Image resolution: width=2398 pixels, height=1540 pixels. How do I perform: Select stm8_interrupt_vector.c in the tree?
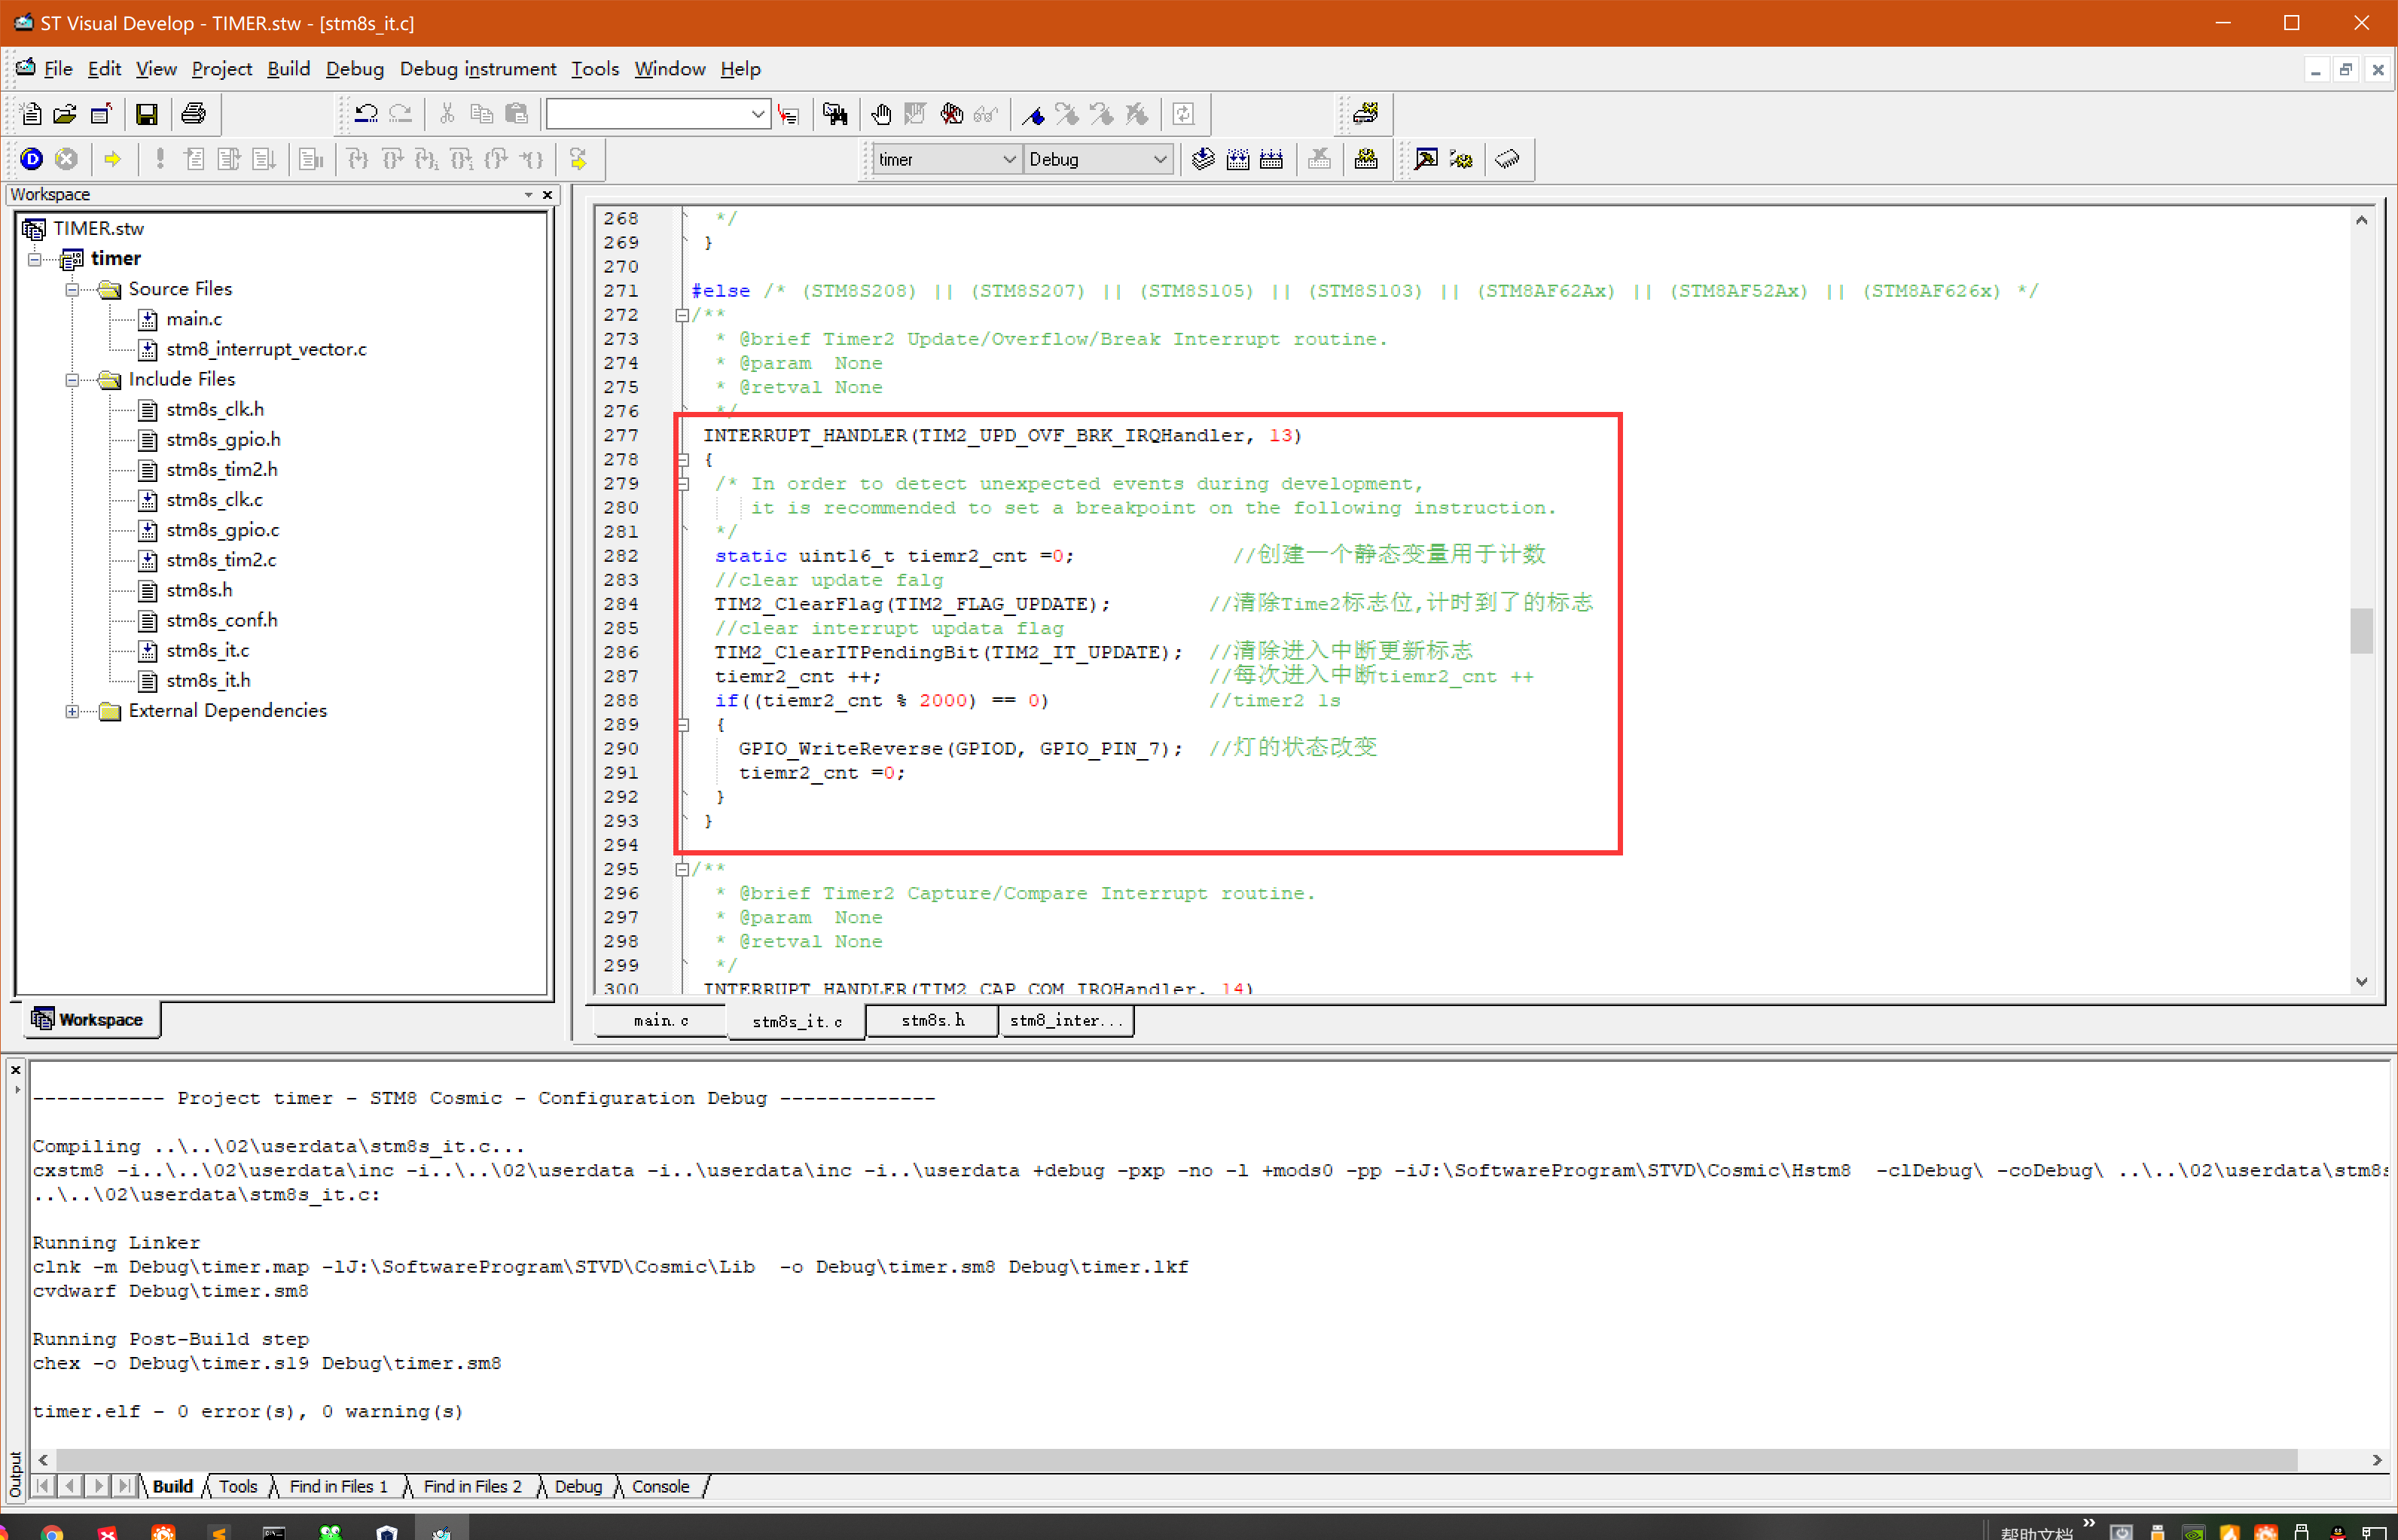(266, 349)
